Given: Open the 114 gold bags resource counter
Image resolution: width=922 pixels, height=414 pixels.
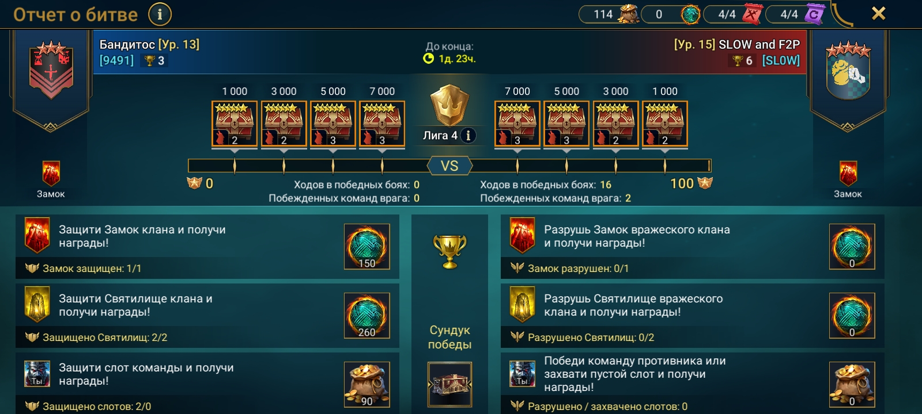Looking at the screenshot, I should pyautogui.click(x=609, y=14).
